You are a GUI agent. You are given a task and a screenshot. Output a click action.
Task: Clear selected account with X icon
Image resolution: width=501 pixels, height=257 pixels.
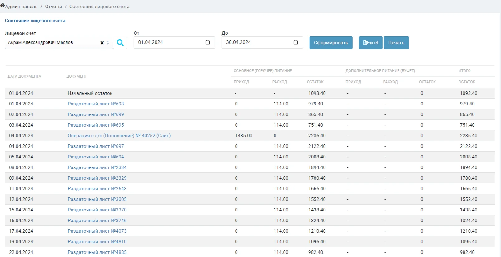tap(102, 43)
